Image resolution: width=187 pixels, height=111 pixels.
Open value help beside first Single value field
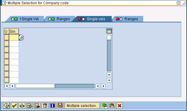[21, 37]
